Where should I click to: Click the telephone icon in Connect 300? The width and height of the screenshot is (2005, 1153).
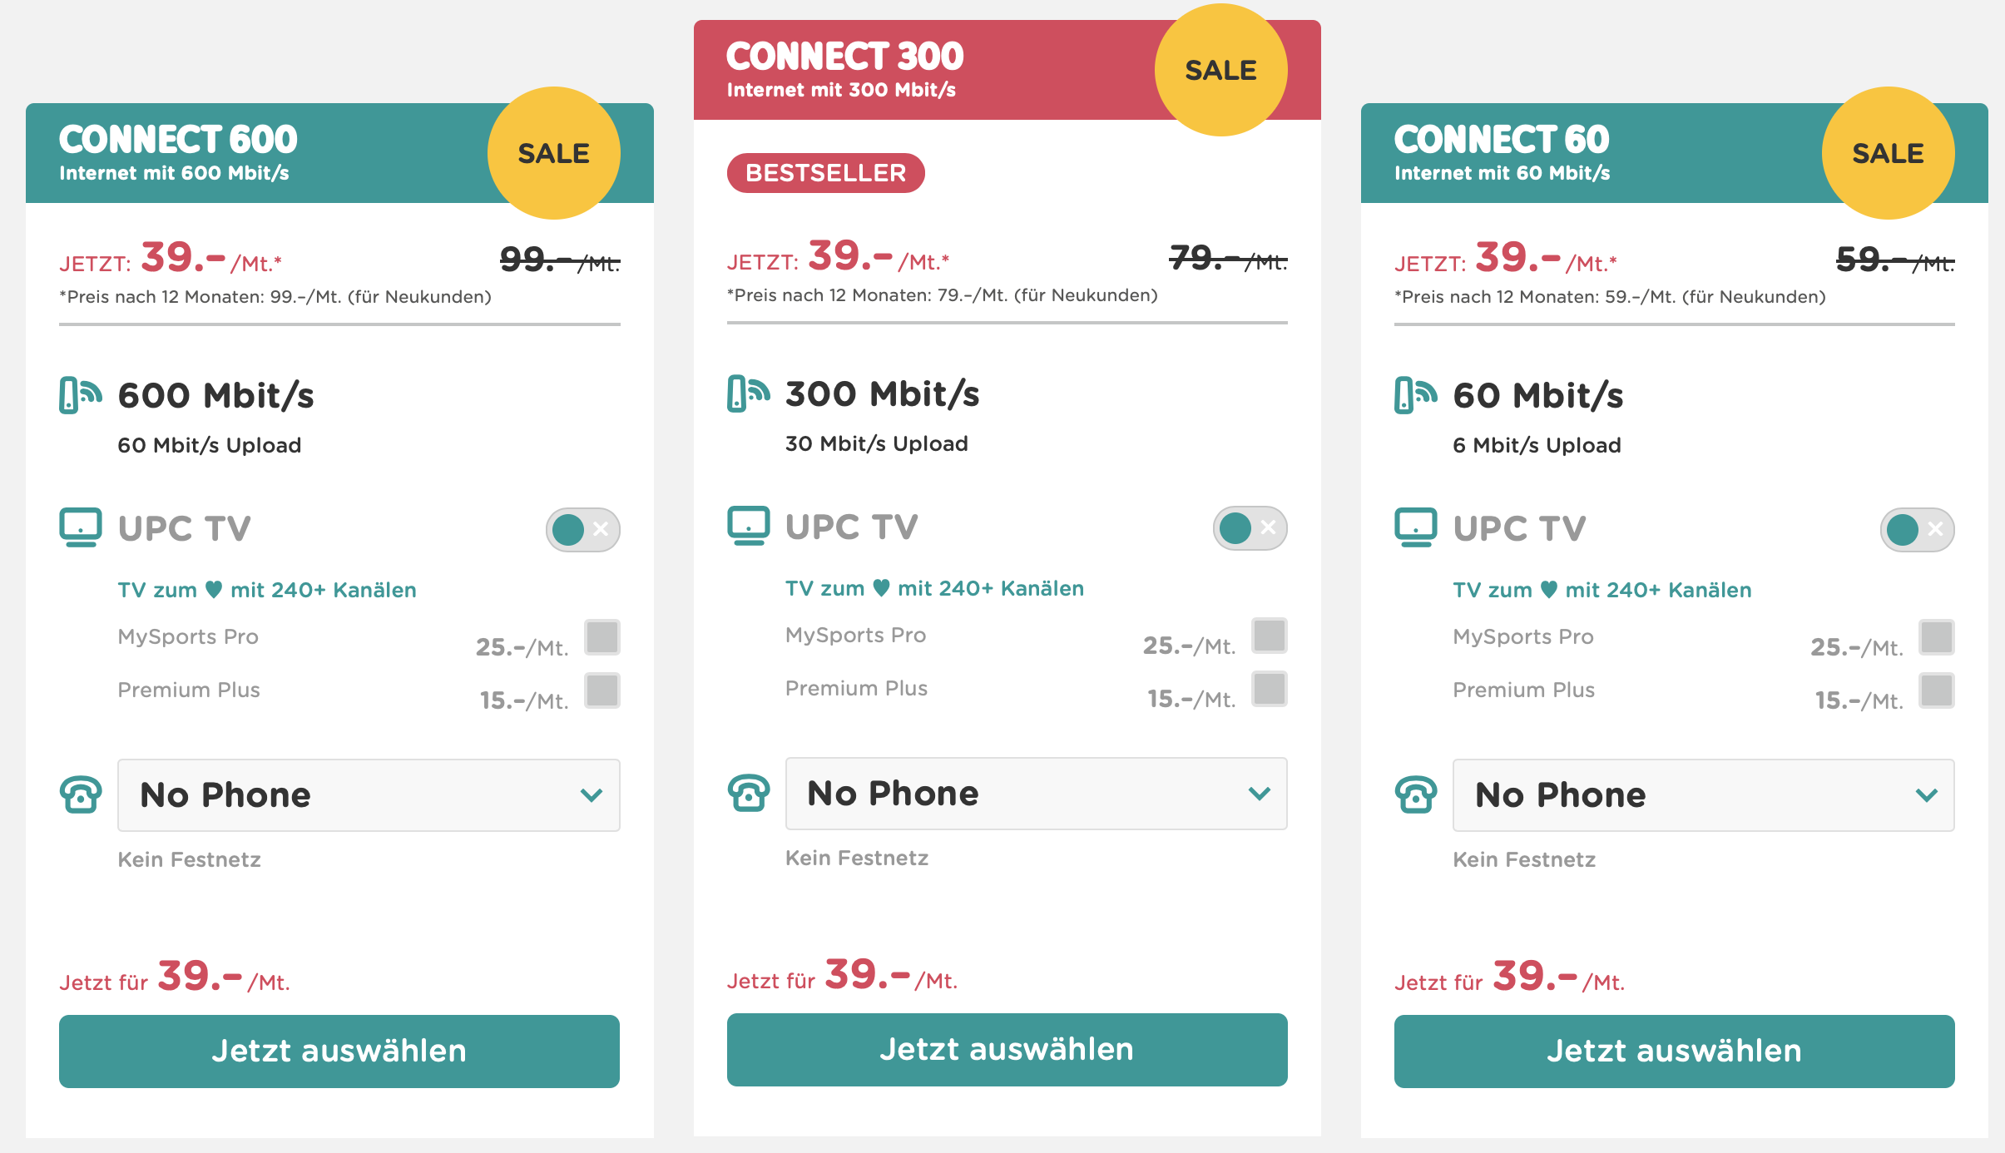748,793
